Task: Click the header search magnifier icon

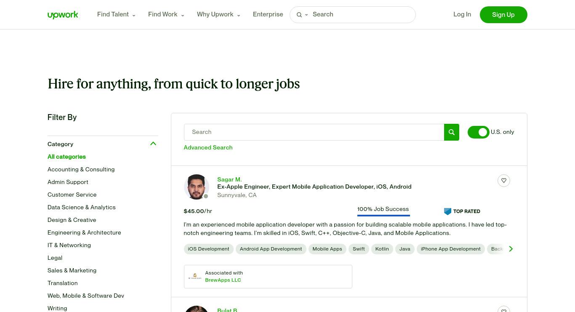Action: point(299,15)
